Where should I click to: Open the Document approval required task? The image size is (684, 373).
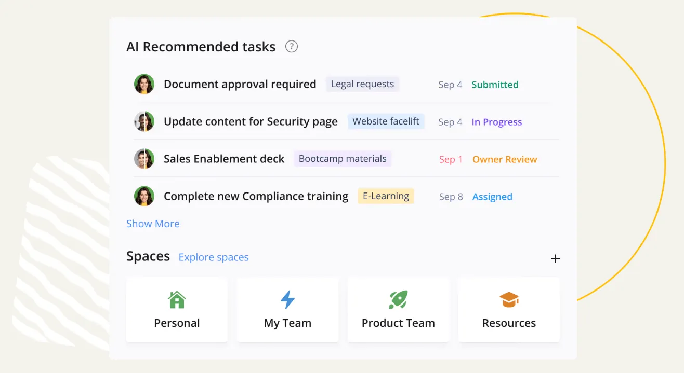(x=240, y=84)
